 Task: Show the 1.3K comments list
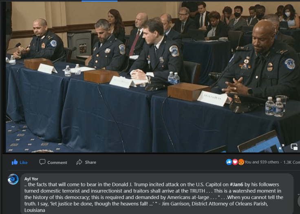coord(291,162)
